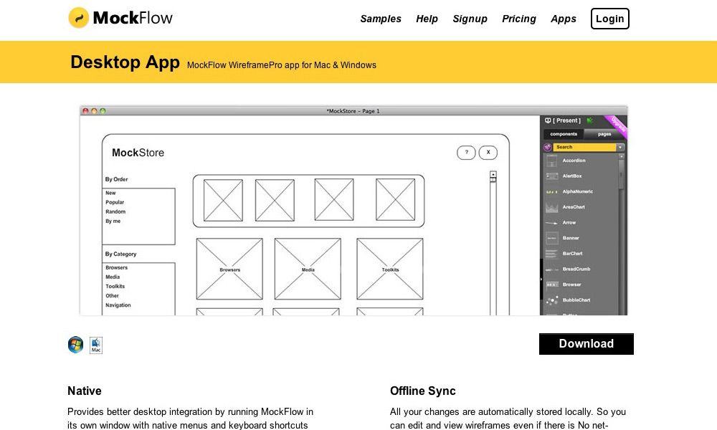Open the Help page
717x430 pixels.
pos(427,19)
